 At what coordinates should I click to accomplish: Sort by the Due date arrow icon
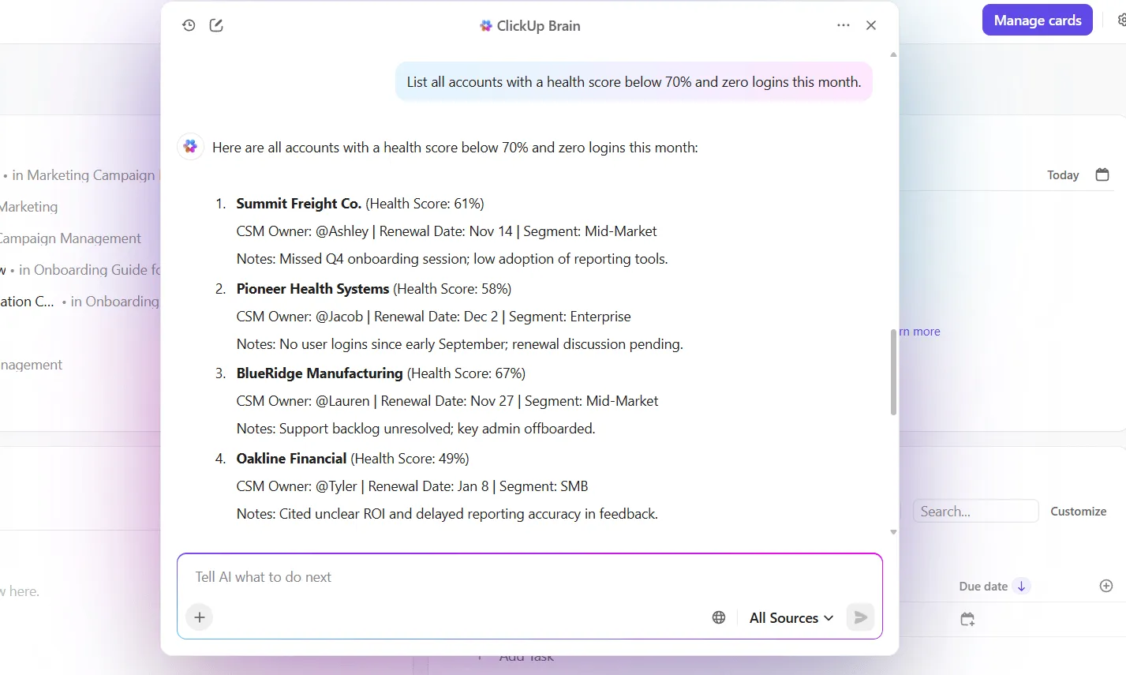(x=1021, y=586)
